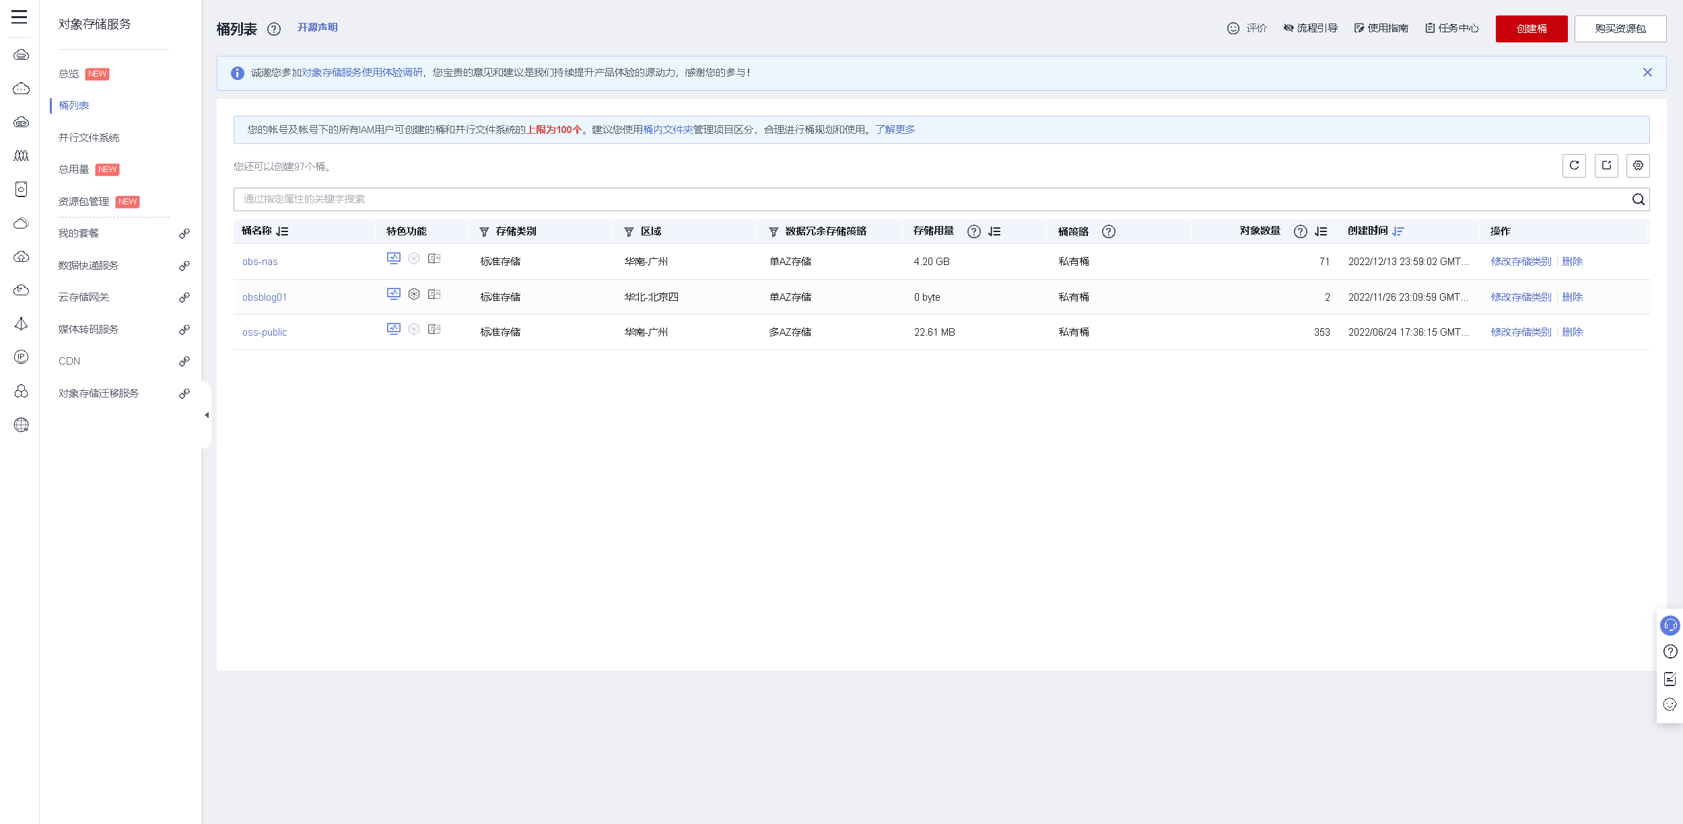Screen dimensions: 1683x824
Task: Select 并行文件系统 in sidebar
Action: tap(89, 138)
